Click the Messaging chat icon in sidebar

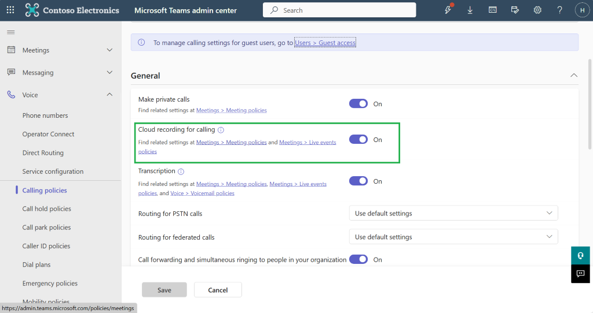[x=12, y=72]
